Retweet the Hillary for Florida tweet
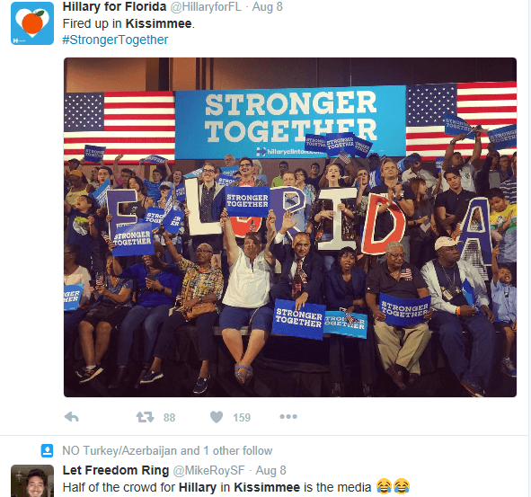This screenshot has width=531, height=497. 145,417
